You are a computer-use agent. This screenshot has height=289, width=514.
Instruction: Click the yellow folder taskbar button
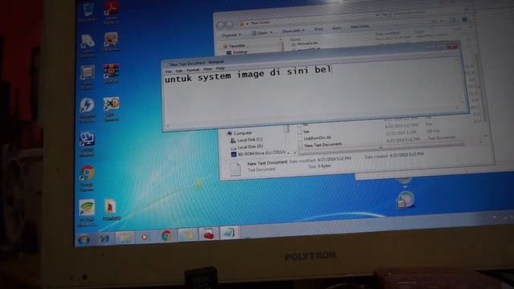click(x=187, y=234)
